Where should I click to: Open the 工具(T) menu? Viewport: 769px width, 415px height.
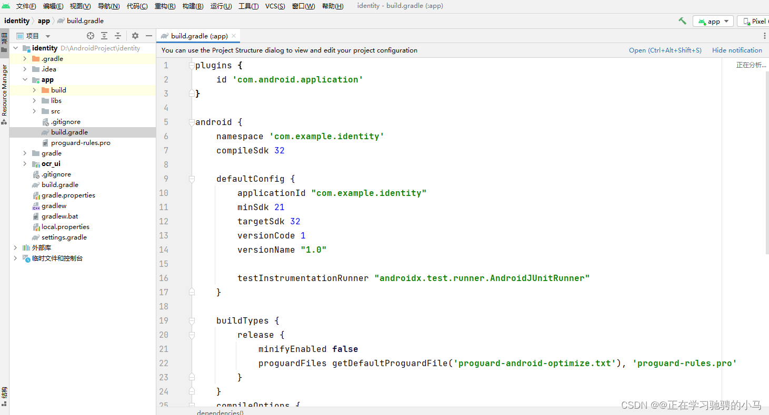[248, 6]
